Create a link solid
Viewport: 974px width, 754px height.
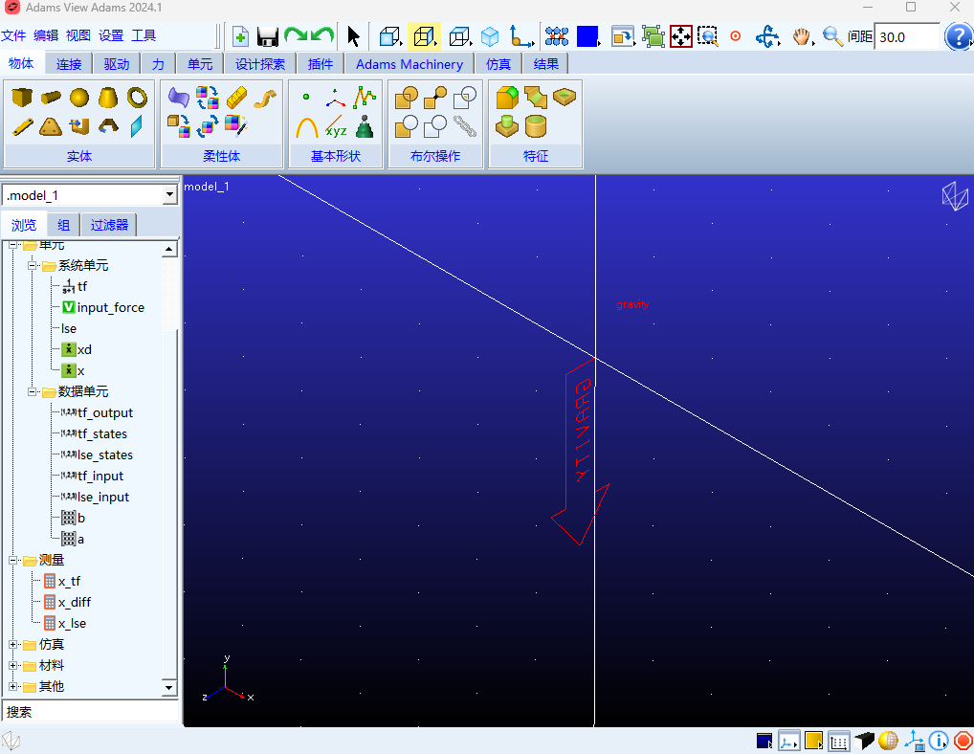click(x=23, y=126)
